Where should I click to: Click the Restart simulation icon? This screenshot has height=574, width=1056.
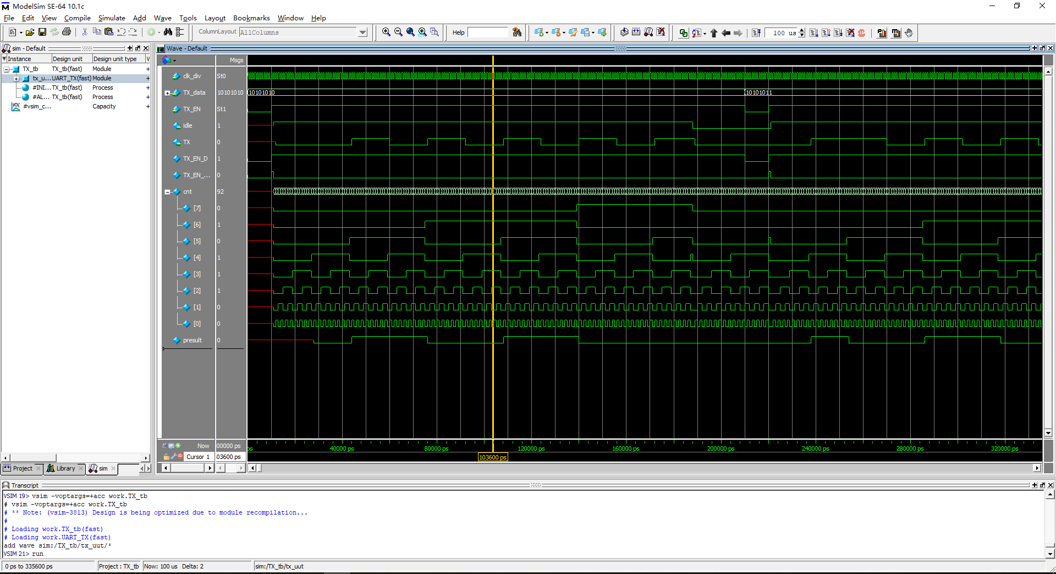coord(757,33)
